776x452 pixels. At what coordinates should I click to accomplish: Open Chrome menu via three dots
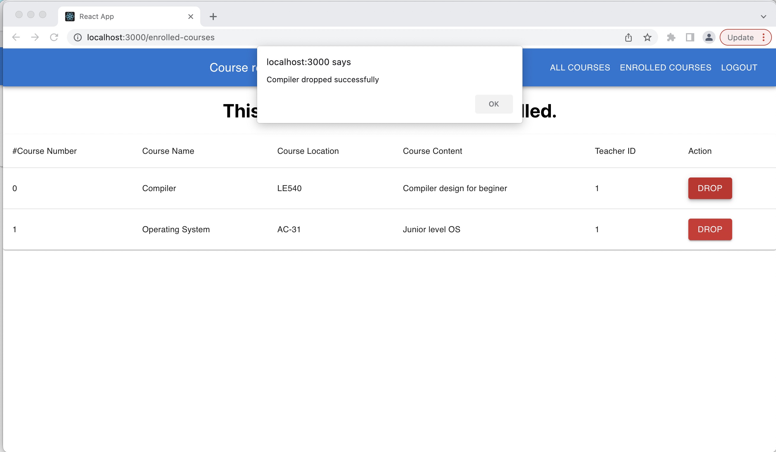[764, 38]
